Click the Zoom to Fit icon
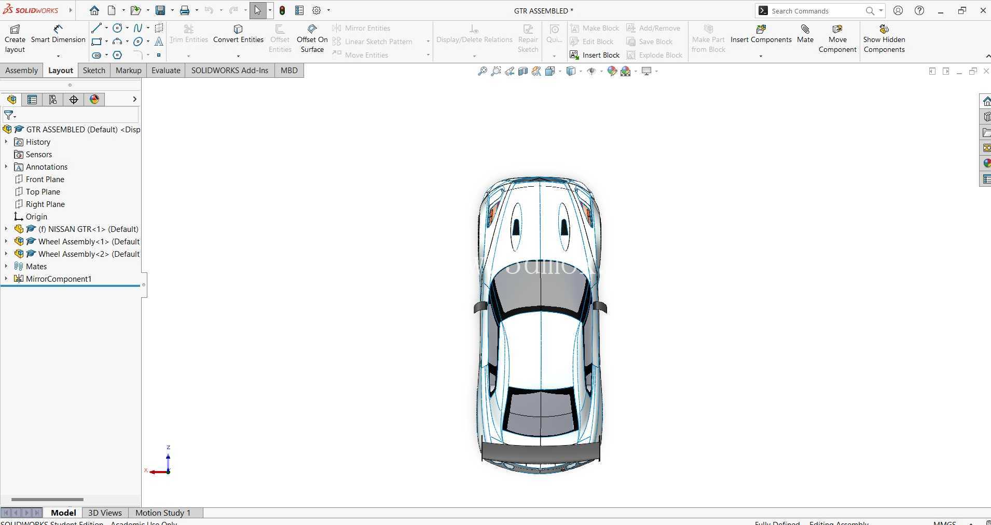Viewport: 991px width, 525px height. click(483, 71)
